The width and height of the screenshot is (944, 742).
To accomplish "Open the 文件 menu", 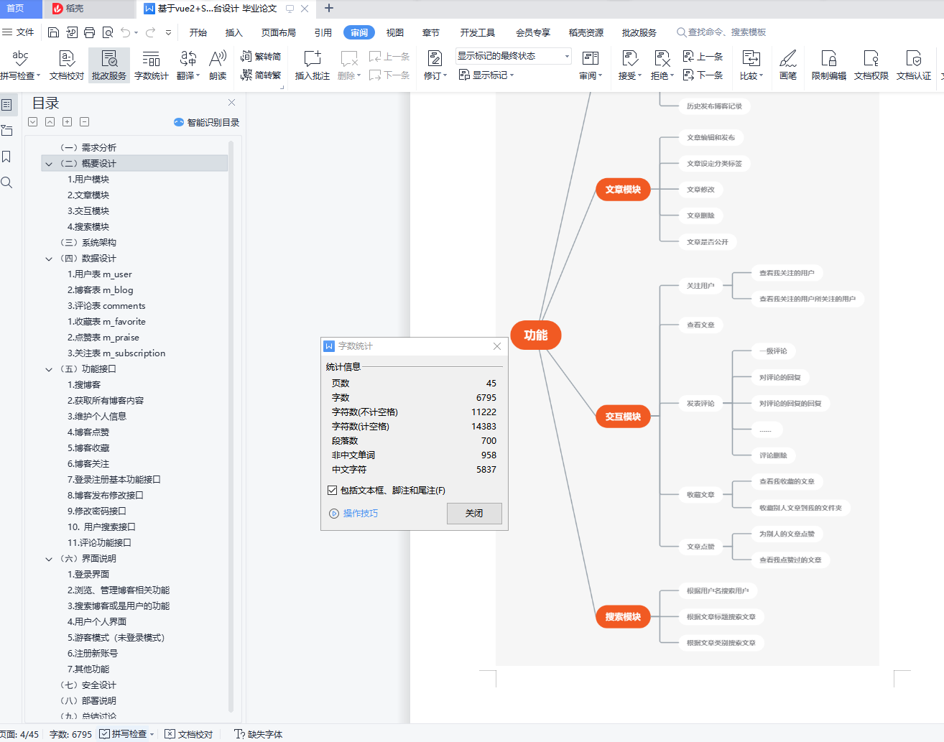I will [x=19, y=32].
